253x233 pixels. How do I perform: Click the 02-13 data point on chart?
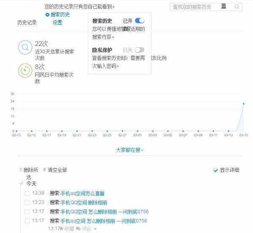(x=16, y=131)
